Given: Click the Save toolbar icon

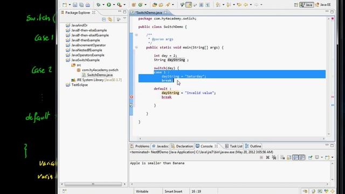Looking at the screenshot, I should [75, 5].
